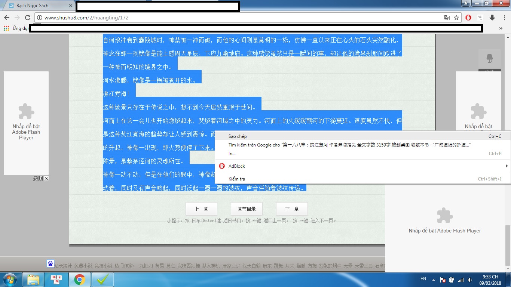This screenshot has width=511, height=287.
Task: Click the volume speaker icon in system tray
Action: pyautogui.click(x=470, y=280)
